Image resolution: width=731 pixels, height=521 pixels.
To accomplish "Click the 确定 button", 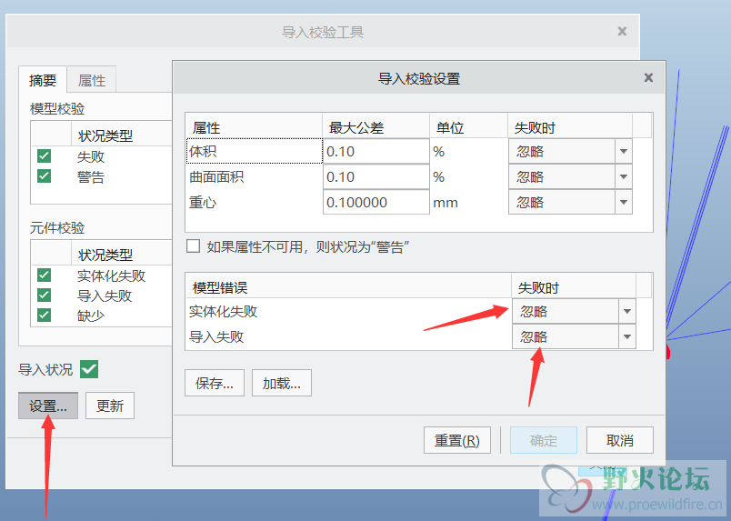I will (x=544, y=440).
